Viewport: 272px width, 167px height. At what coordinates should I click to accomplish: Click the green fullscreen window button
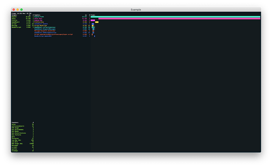coord(22,9)
